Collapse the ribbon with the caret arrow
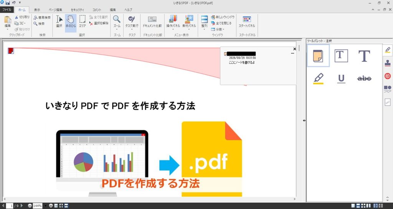This screenshot has width=393, height=209. pyautogui.click(x=373, y=10)
